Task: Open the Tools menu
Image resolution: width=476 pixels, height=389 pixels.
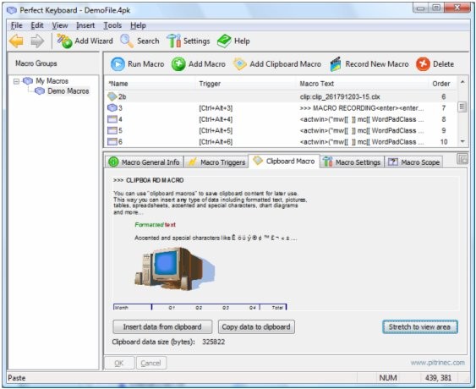Action: pos(112,25)
